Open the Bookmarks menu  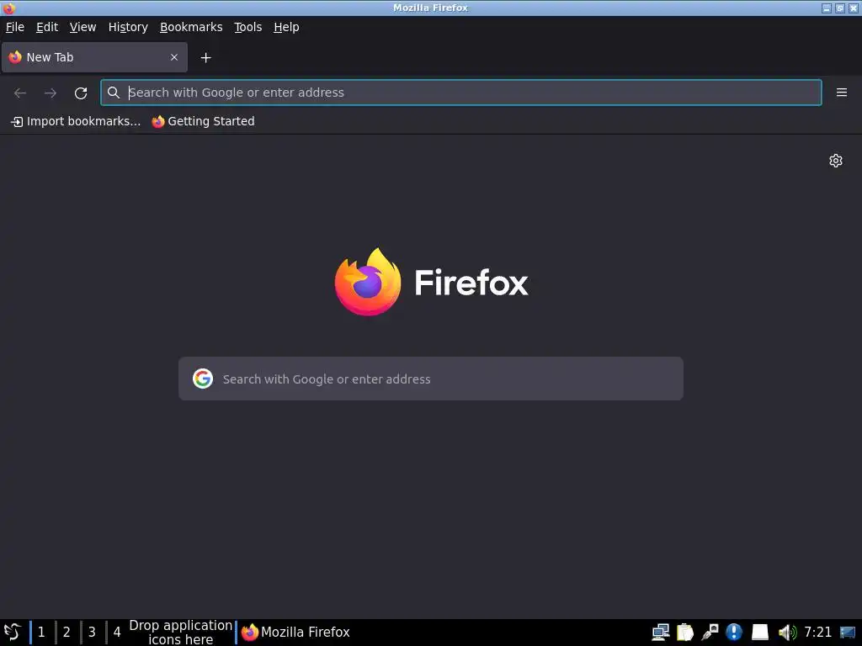point(191,27)
